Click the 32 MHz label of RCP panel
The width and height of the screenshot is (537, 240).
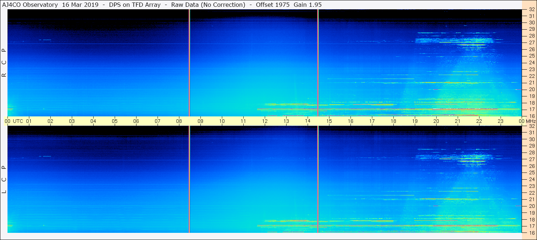[532, 10]
